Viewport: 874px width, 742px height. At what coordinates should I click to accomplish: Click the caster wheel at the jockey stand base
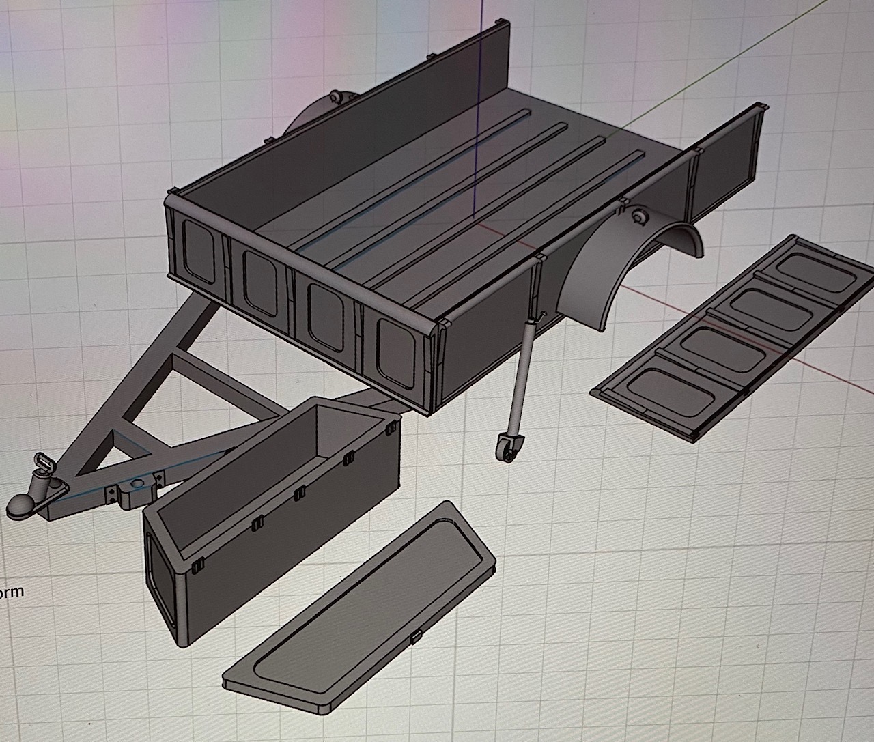pos(508,447)
